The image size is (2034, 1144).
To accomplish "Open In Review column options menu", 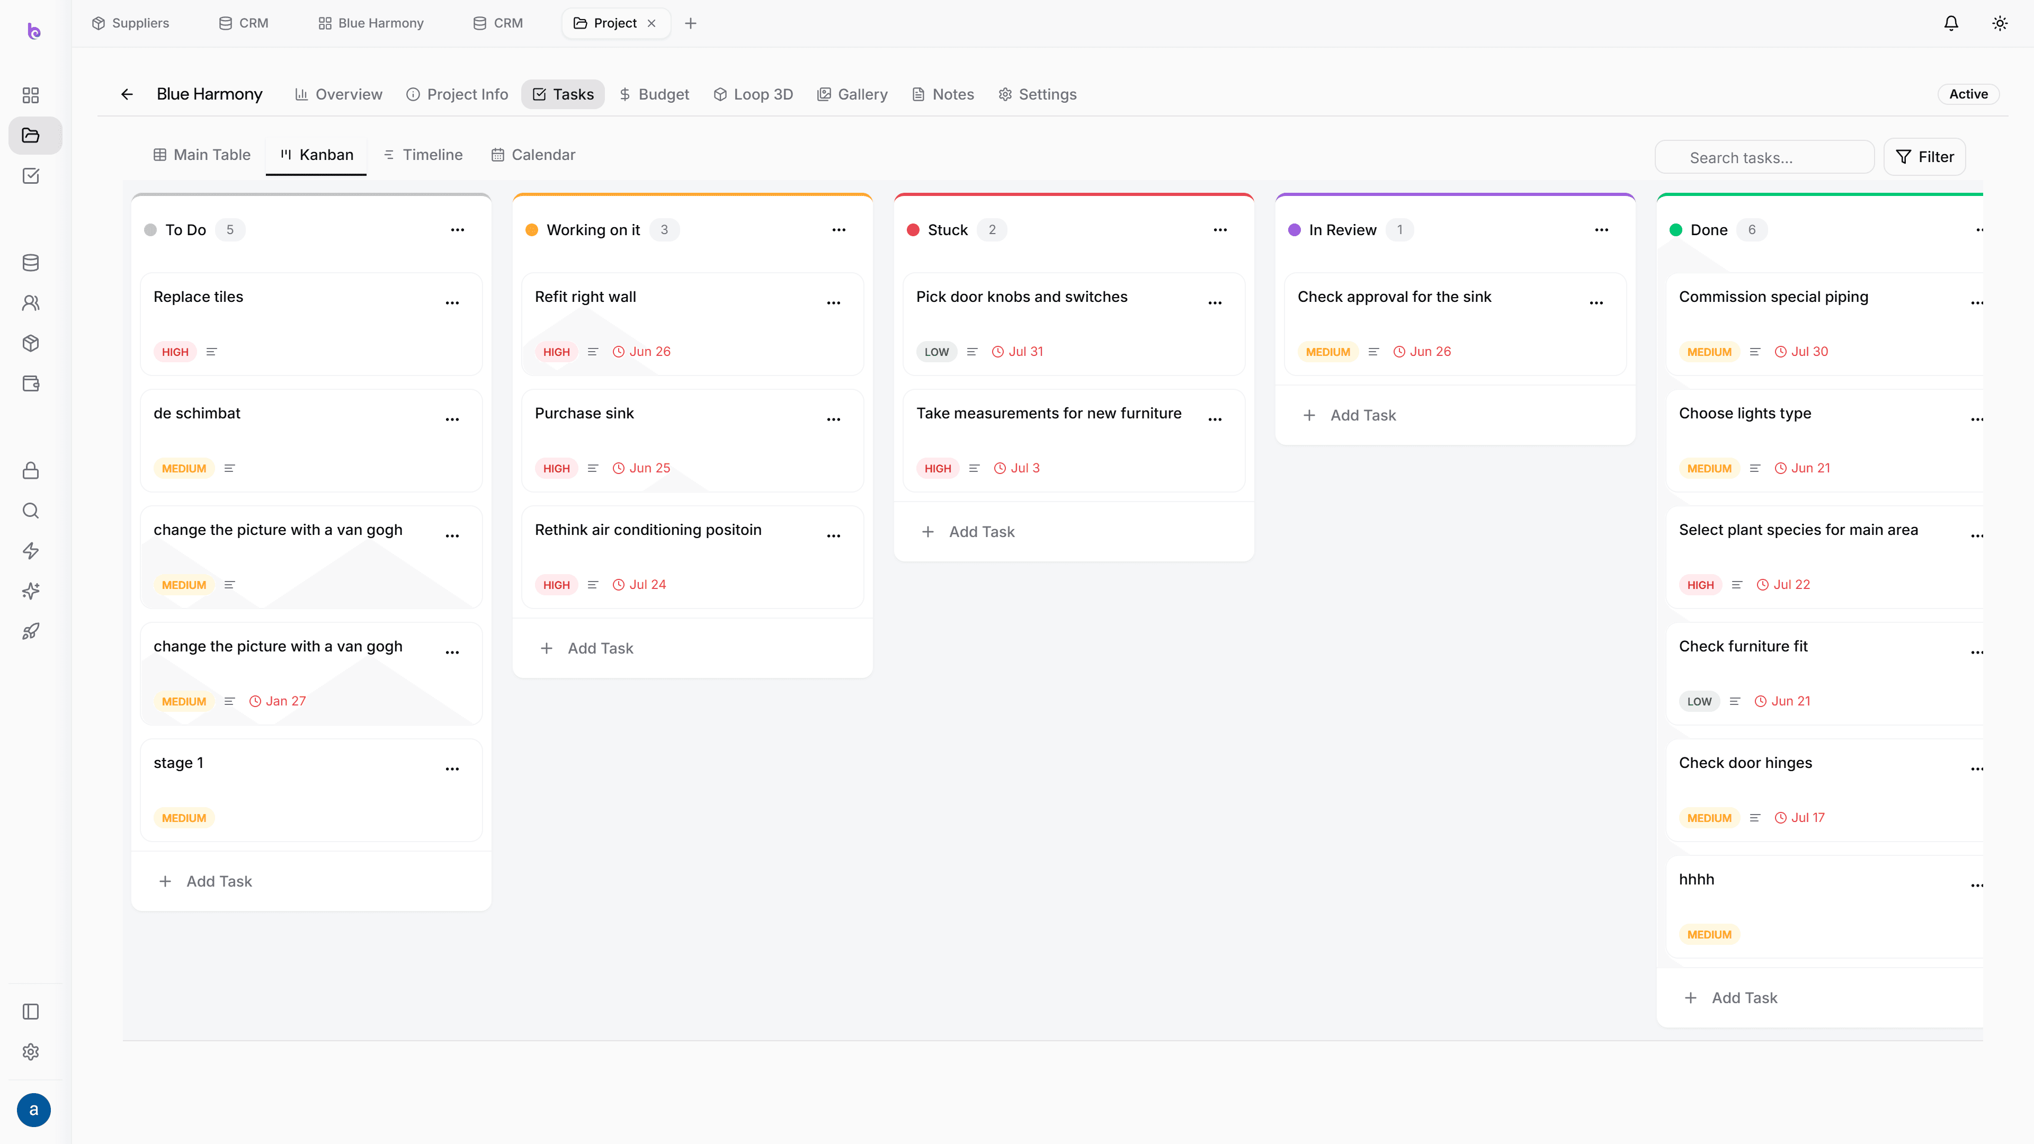I will 1602,230.
